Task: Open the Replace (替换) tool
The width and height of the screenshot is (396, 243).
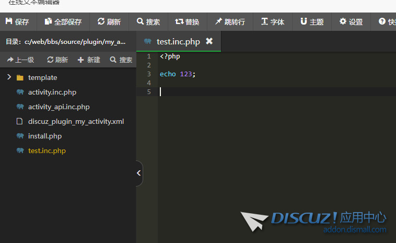Action: point(187,22)
